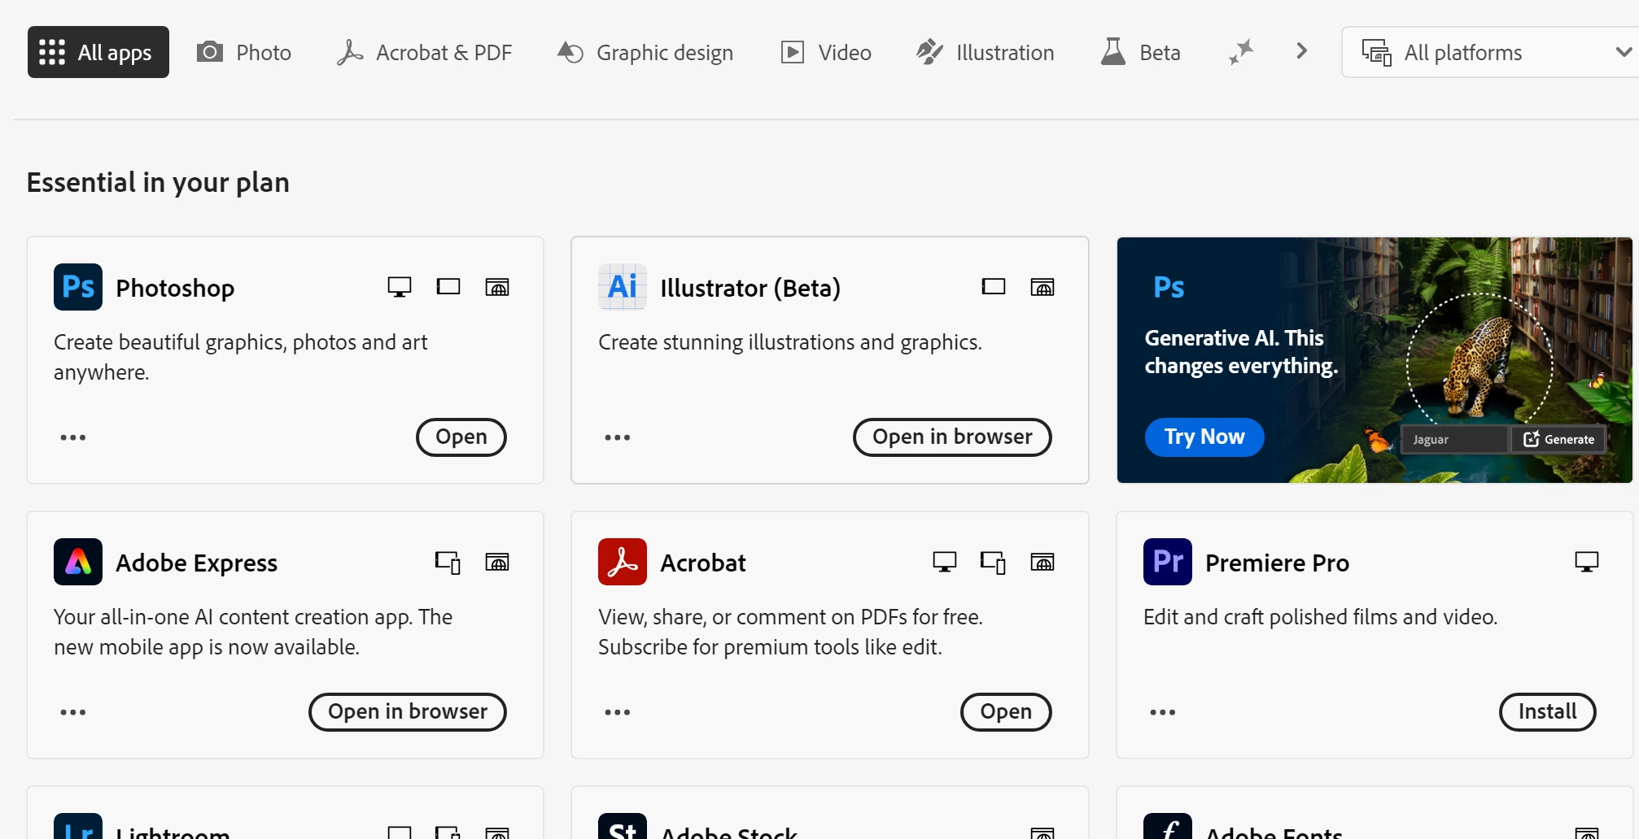Click Adobe Express mobile devices icon

click(448, 562)
